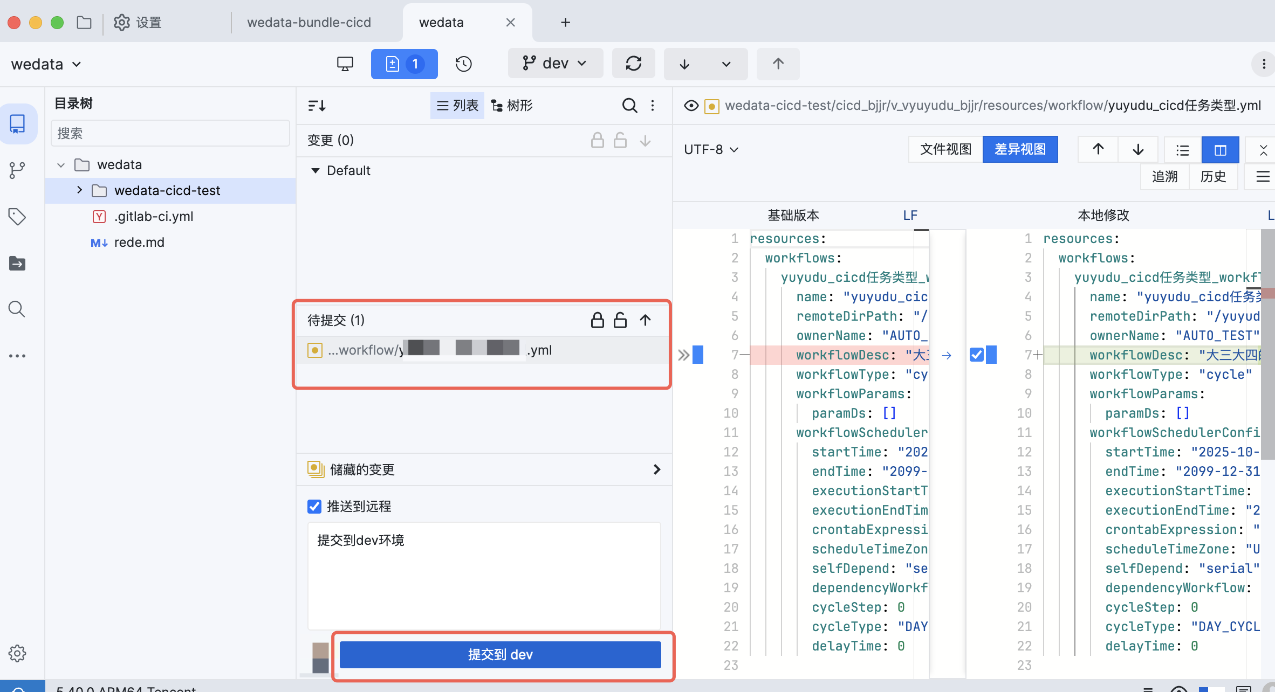Click the 提交到 dev button
The image size is (1275, 692).
pyautogui.click(x=500, y=654)
